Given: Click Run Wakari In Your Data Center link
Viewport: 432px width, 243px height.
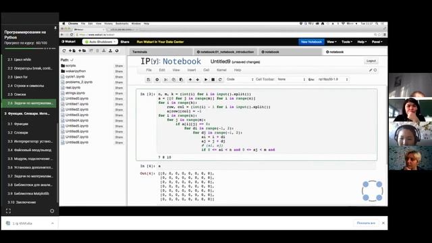Looking at the screenshot, I should (x=160, y=42).
